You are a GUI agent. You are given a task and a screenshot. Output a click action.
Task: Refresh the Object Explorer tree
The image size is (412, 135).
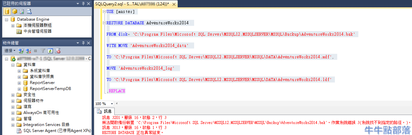(50, 51)
